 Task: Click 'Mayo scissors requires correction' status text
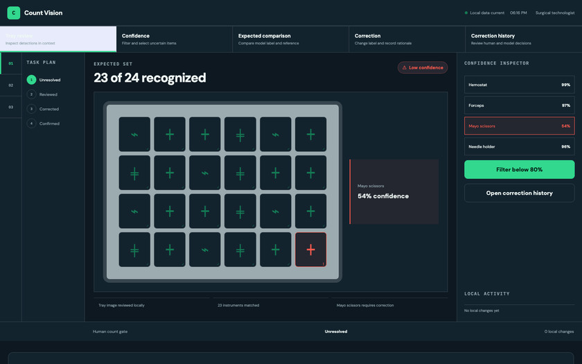pyautogui.click(x=365, y=305)
